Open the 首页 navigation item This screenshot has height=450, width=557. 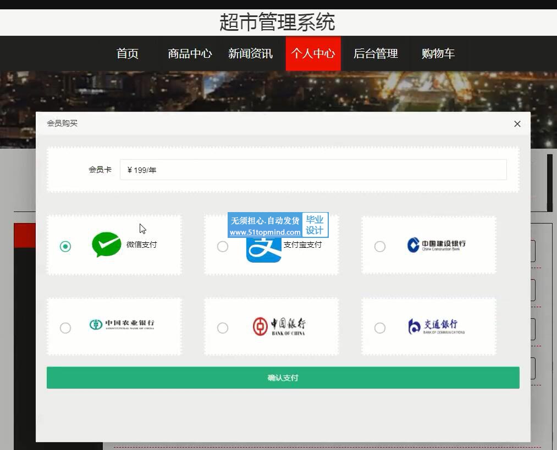pyautogui.click(x=127, y=54)
